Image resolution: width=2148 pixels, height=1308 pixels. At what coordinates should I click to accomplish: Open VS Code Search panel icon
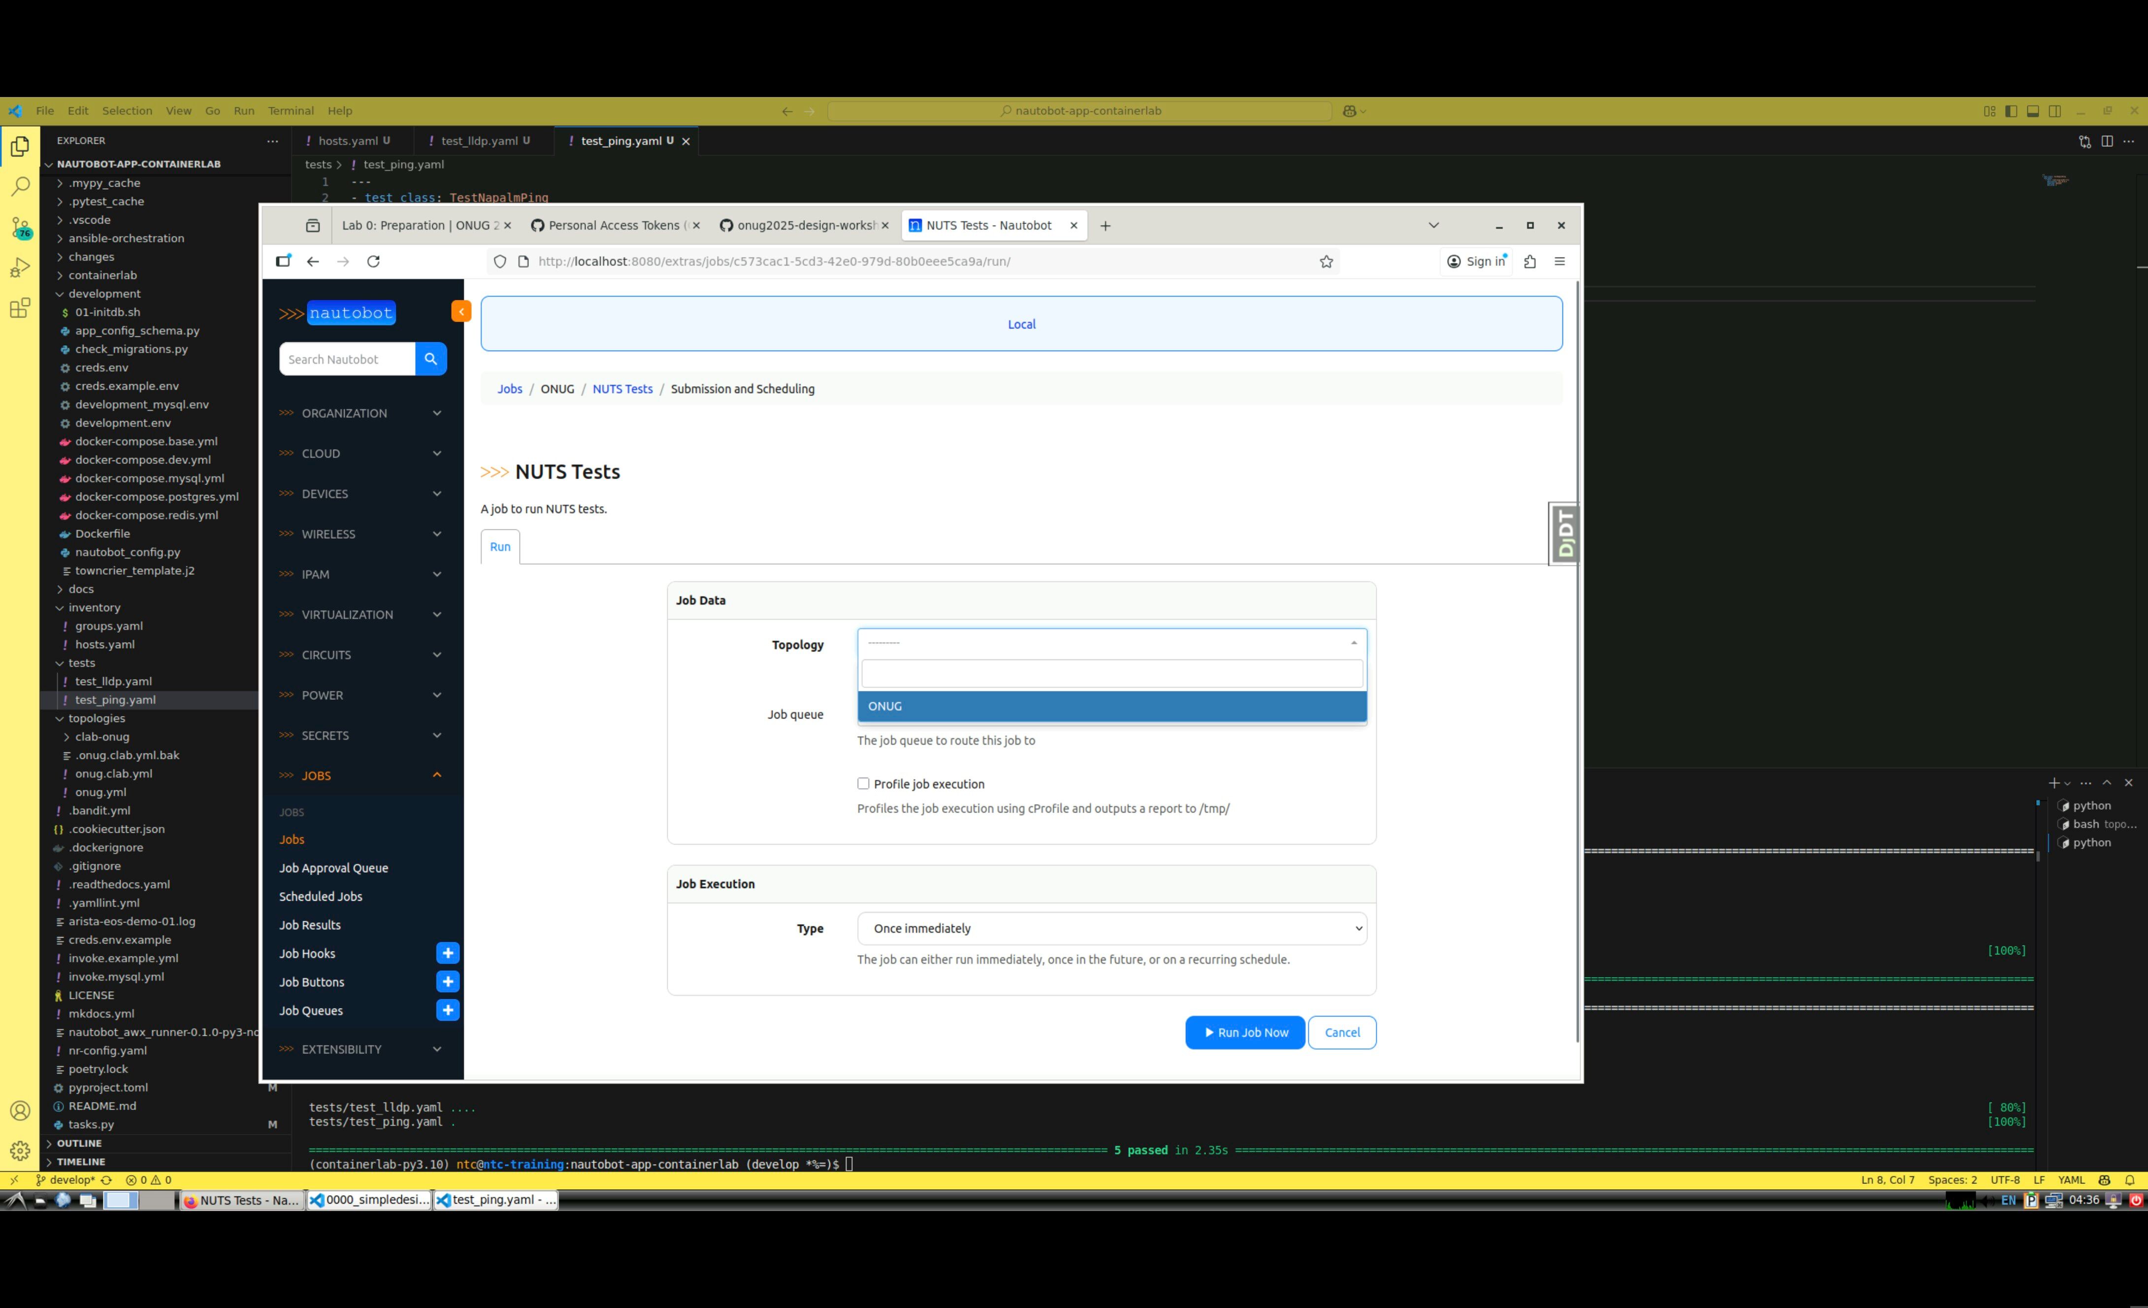tap(20, 187)
